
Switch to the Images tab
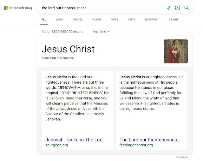tap(77, 20)
